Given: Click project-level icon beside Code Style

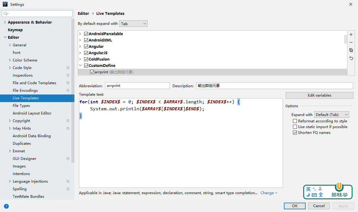Looking at the screenshot, I should [68, 68].
